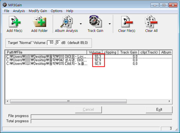Open the Analysis menu

(x=19, y=11)
